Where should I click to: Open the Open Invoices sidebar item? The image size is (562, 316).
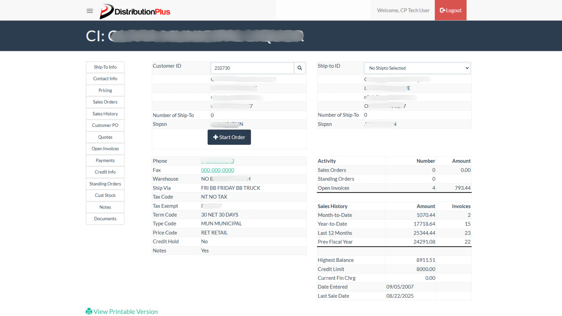click(x=105, y=149)
